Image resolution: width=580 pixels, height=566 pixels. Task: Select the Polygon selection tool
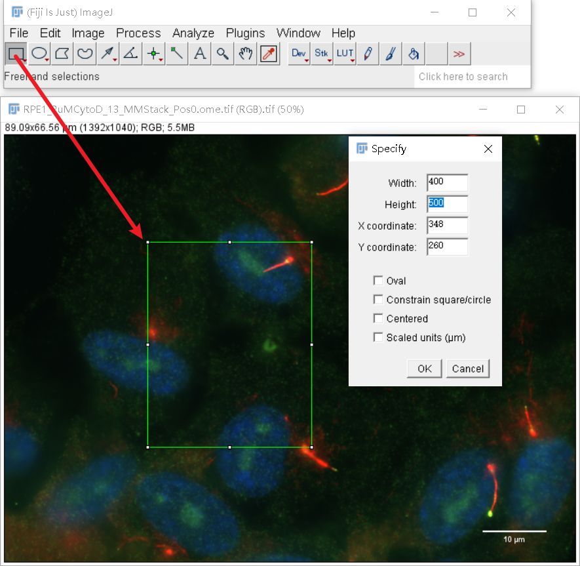[62, 54]
